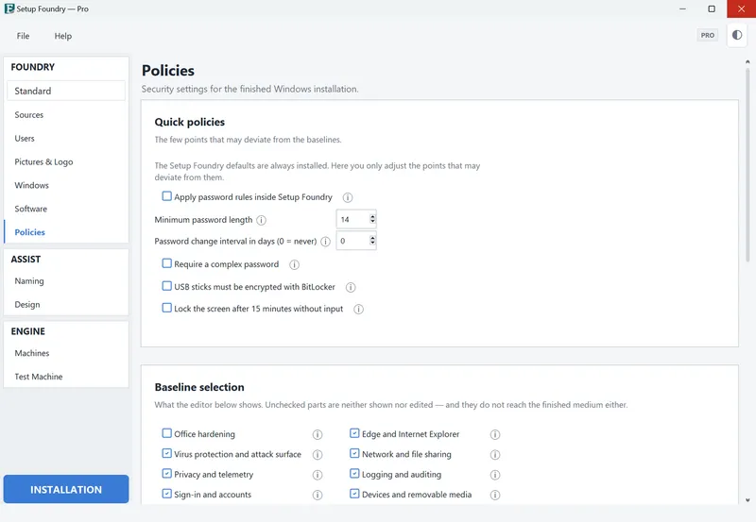Viewport: 756px width, 522px height.
Task: Uncheck Devices and removable media
Action: (x=354, y=494)
